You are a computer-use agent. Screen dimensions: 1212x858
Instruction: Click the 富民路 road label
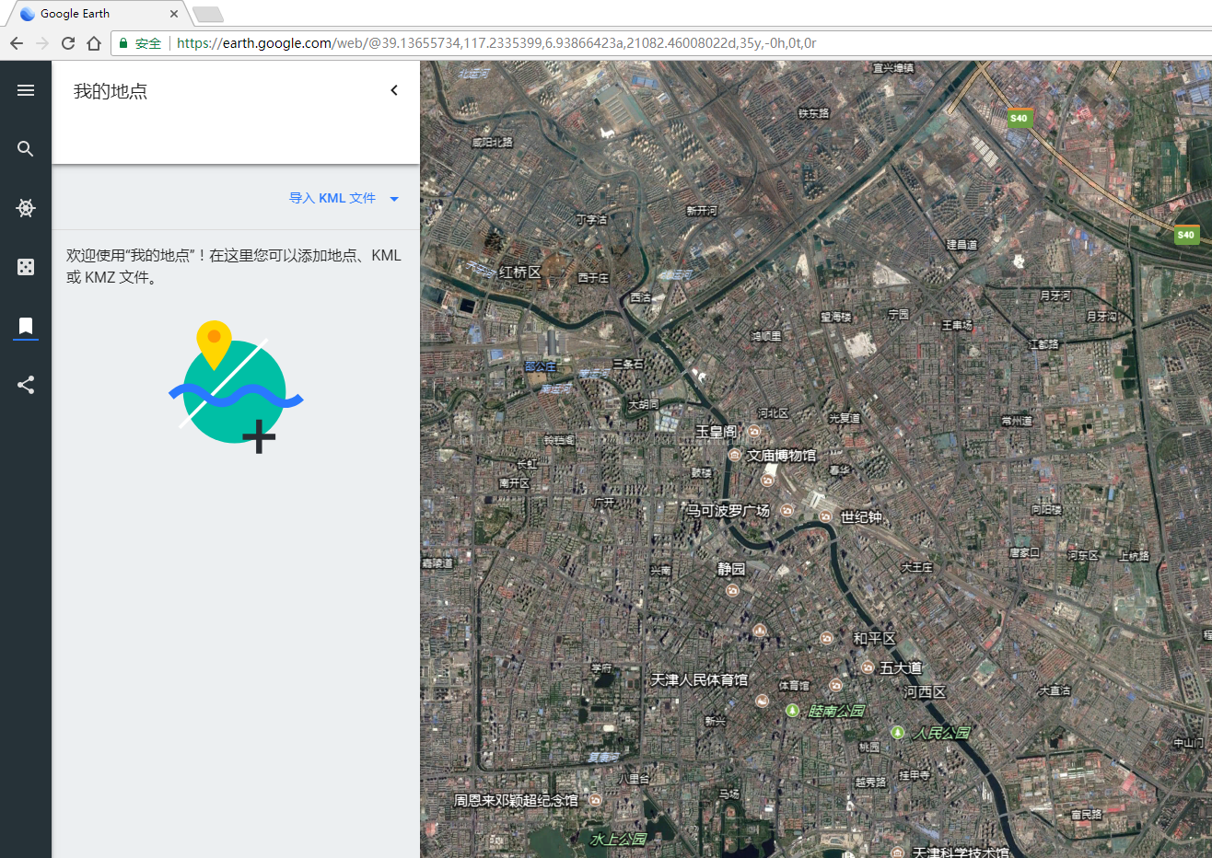tap(1087, 815)
